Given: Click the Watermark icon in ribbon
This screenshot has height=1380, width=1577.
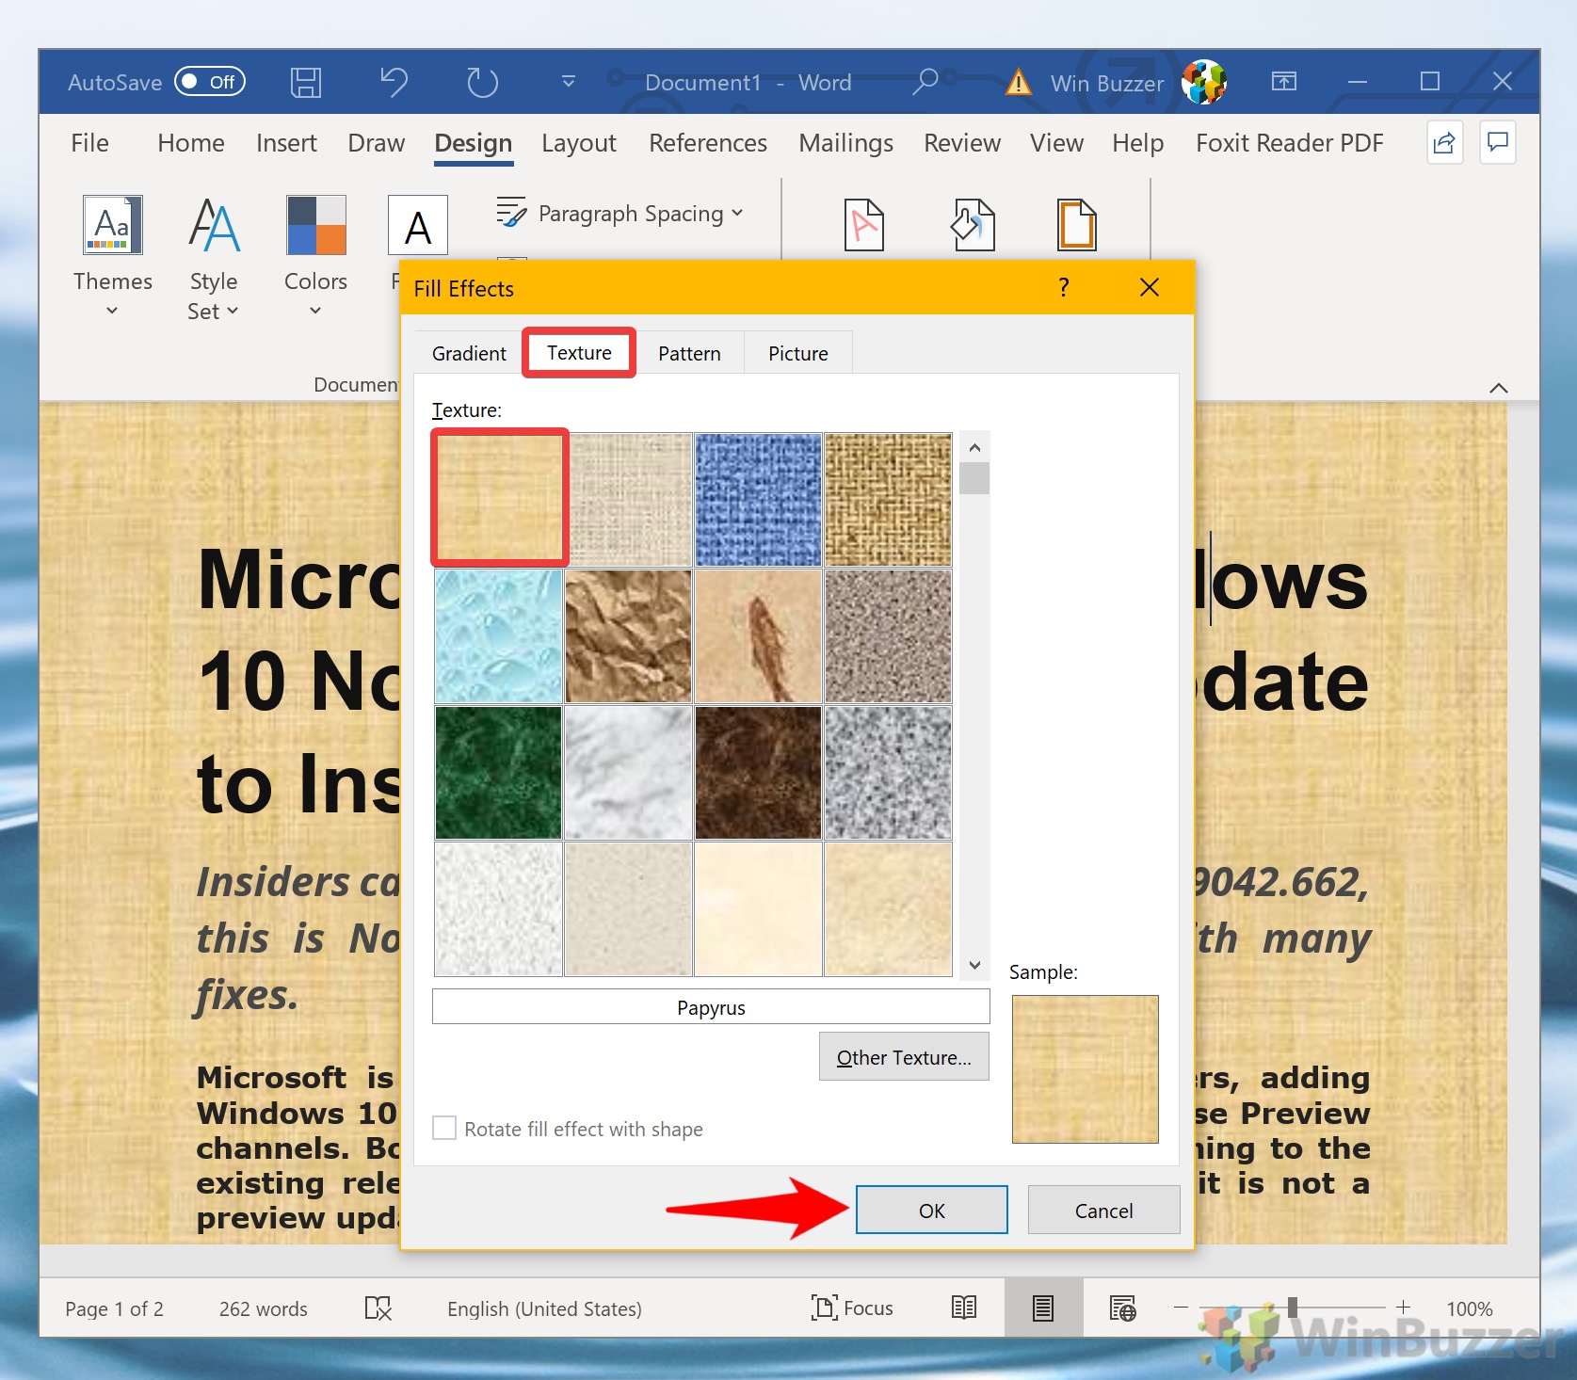Looking at the screenshot, I should click(x=863, y=224).
